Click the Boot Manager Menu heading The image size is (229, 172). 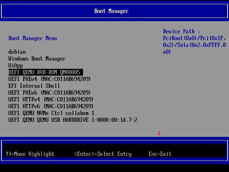click(33, 38)
